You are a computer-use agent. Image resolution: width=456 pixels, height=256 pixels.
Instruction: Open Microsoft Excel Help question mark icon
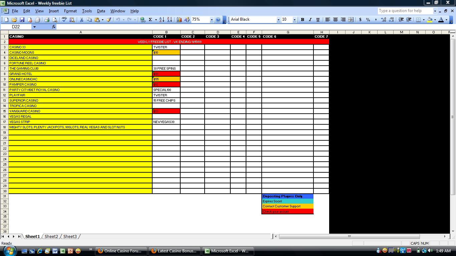[218, 20]
